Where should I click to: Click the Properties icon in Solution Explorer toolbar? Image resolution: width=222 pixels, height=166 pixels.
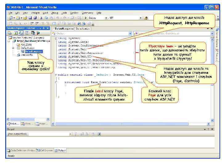(10, 33)
